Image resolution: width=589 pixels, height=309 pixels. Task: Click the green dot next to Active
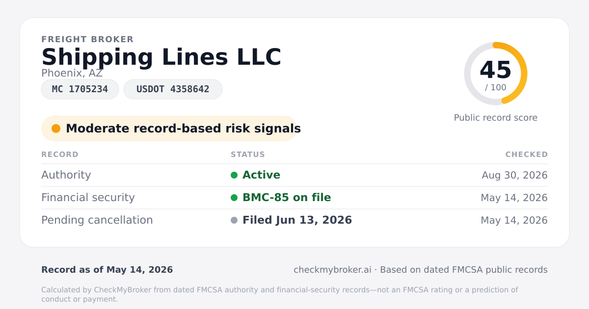click(234, 175)
